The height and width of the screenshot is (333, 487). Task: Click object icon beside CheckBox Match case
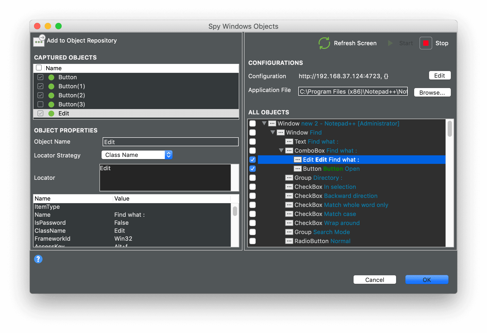(289, 214)
